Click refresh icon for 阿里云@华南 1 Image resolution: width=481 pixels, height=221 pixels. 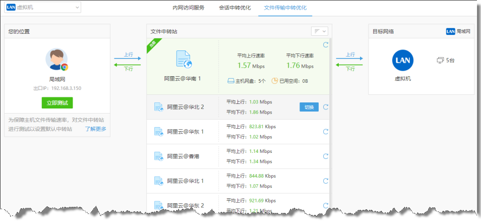(325, 45)
